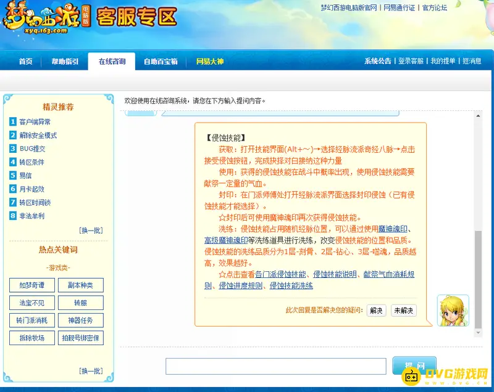Open the 侵蚀技能说明 link
This screenshot has height=392, width=494.
(335, 274)
